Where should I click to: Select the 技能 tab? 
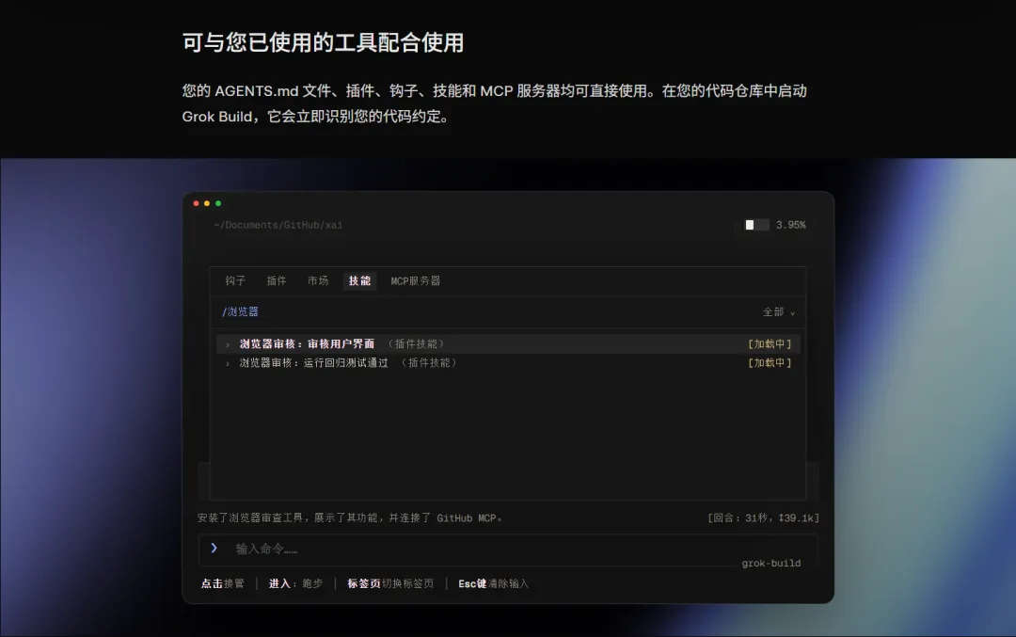359,280
